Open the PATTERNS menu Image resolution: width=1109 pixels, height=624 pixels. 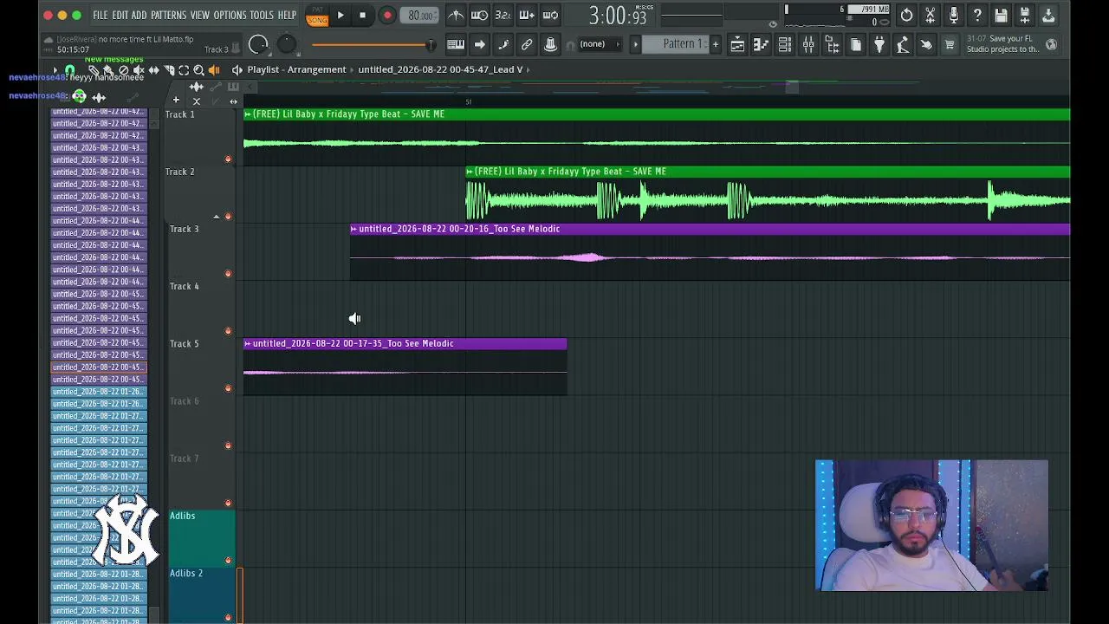[x=168, y=16]
